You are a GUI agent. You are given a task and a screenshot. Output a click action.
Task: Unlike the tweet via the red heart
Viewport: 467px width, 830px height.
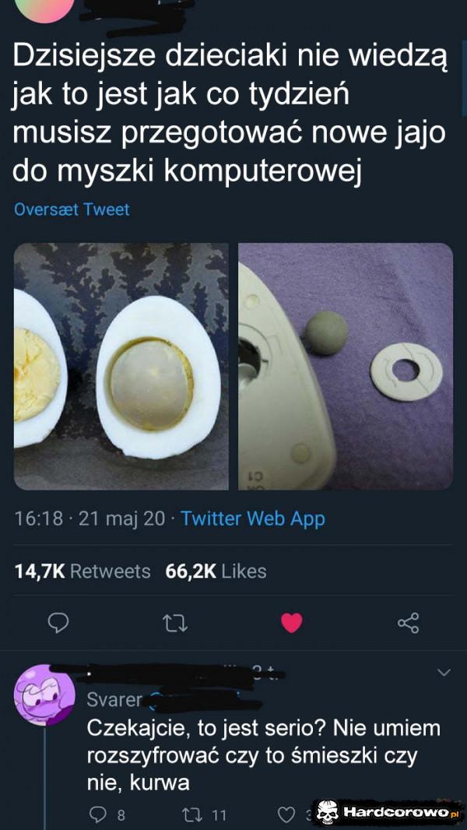(293, 621)
